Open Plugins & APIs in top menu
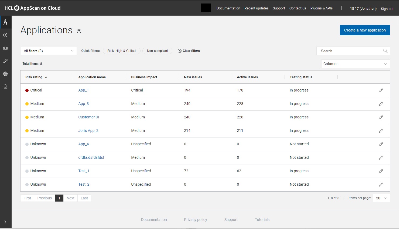The image size is (400, 229). 321,8
